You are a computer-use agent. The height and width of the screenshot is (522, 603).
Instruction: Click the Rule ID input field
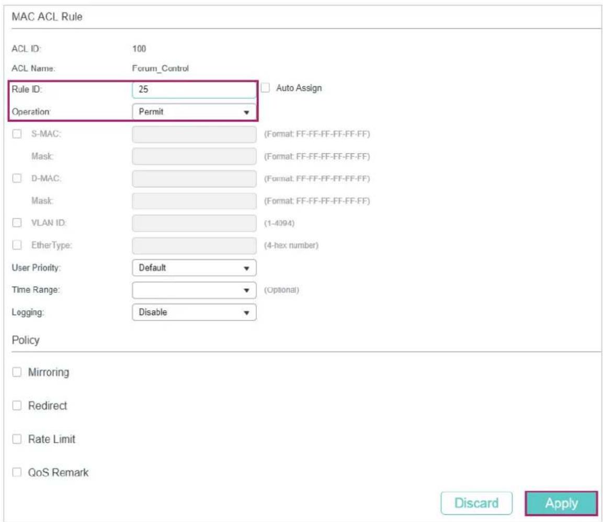(x=194, y=89)
